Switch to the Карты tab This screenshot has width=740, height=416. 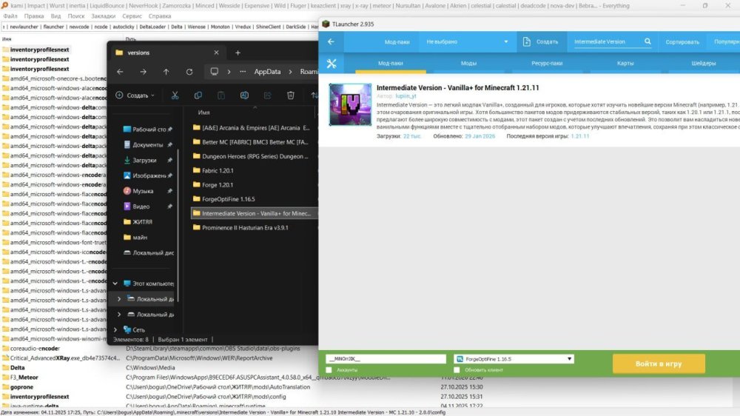(625, 63)
